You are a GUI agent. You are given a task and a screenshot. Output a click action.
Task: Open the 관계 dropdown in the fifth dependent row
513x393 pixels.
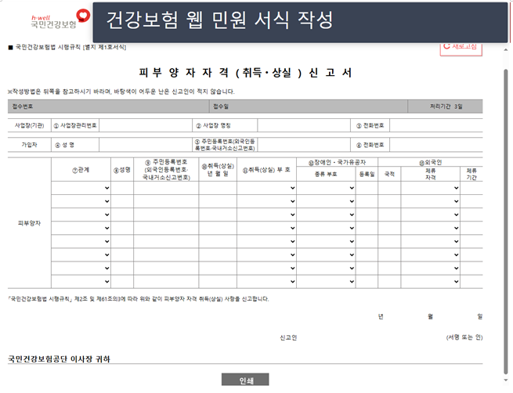pos(81,242)
